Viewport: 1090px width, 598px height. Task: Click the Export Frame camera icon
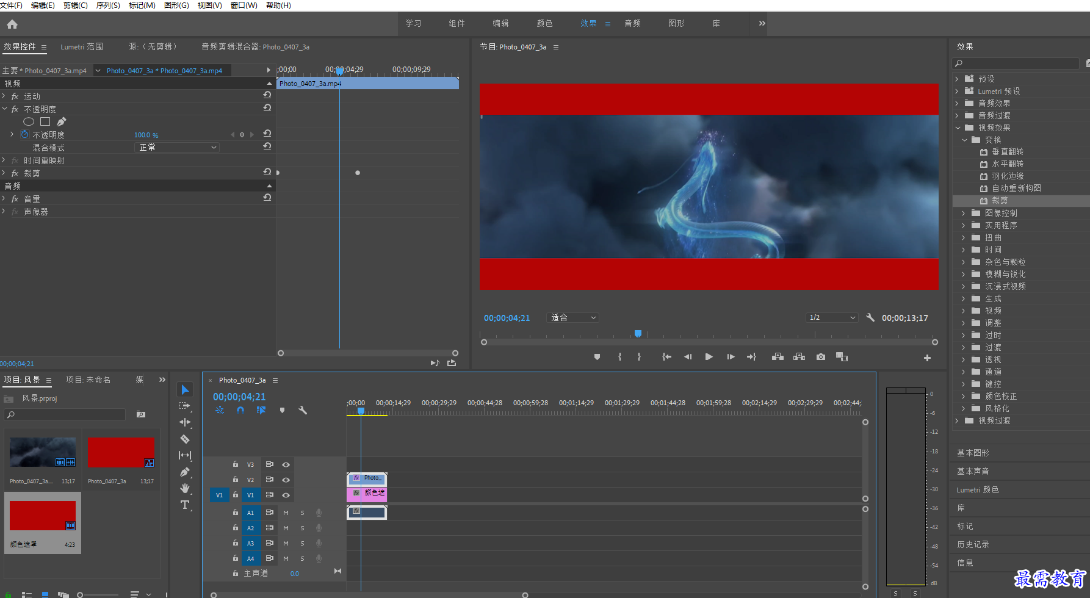coord(821,357)
